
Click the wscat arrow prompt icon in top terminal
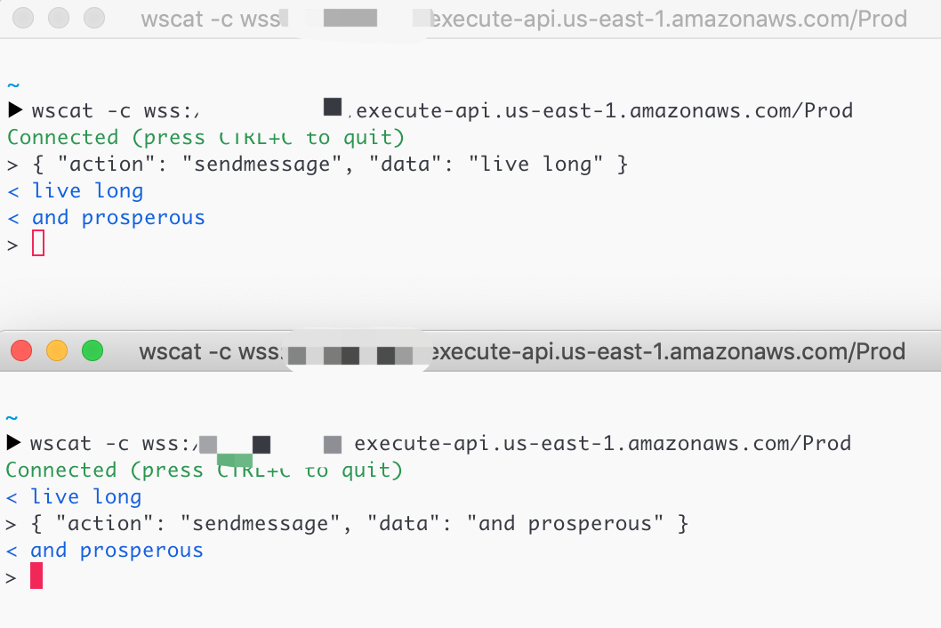tap(14, 110)
